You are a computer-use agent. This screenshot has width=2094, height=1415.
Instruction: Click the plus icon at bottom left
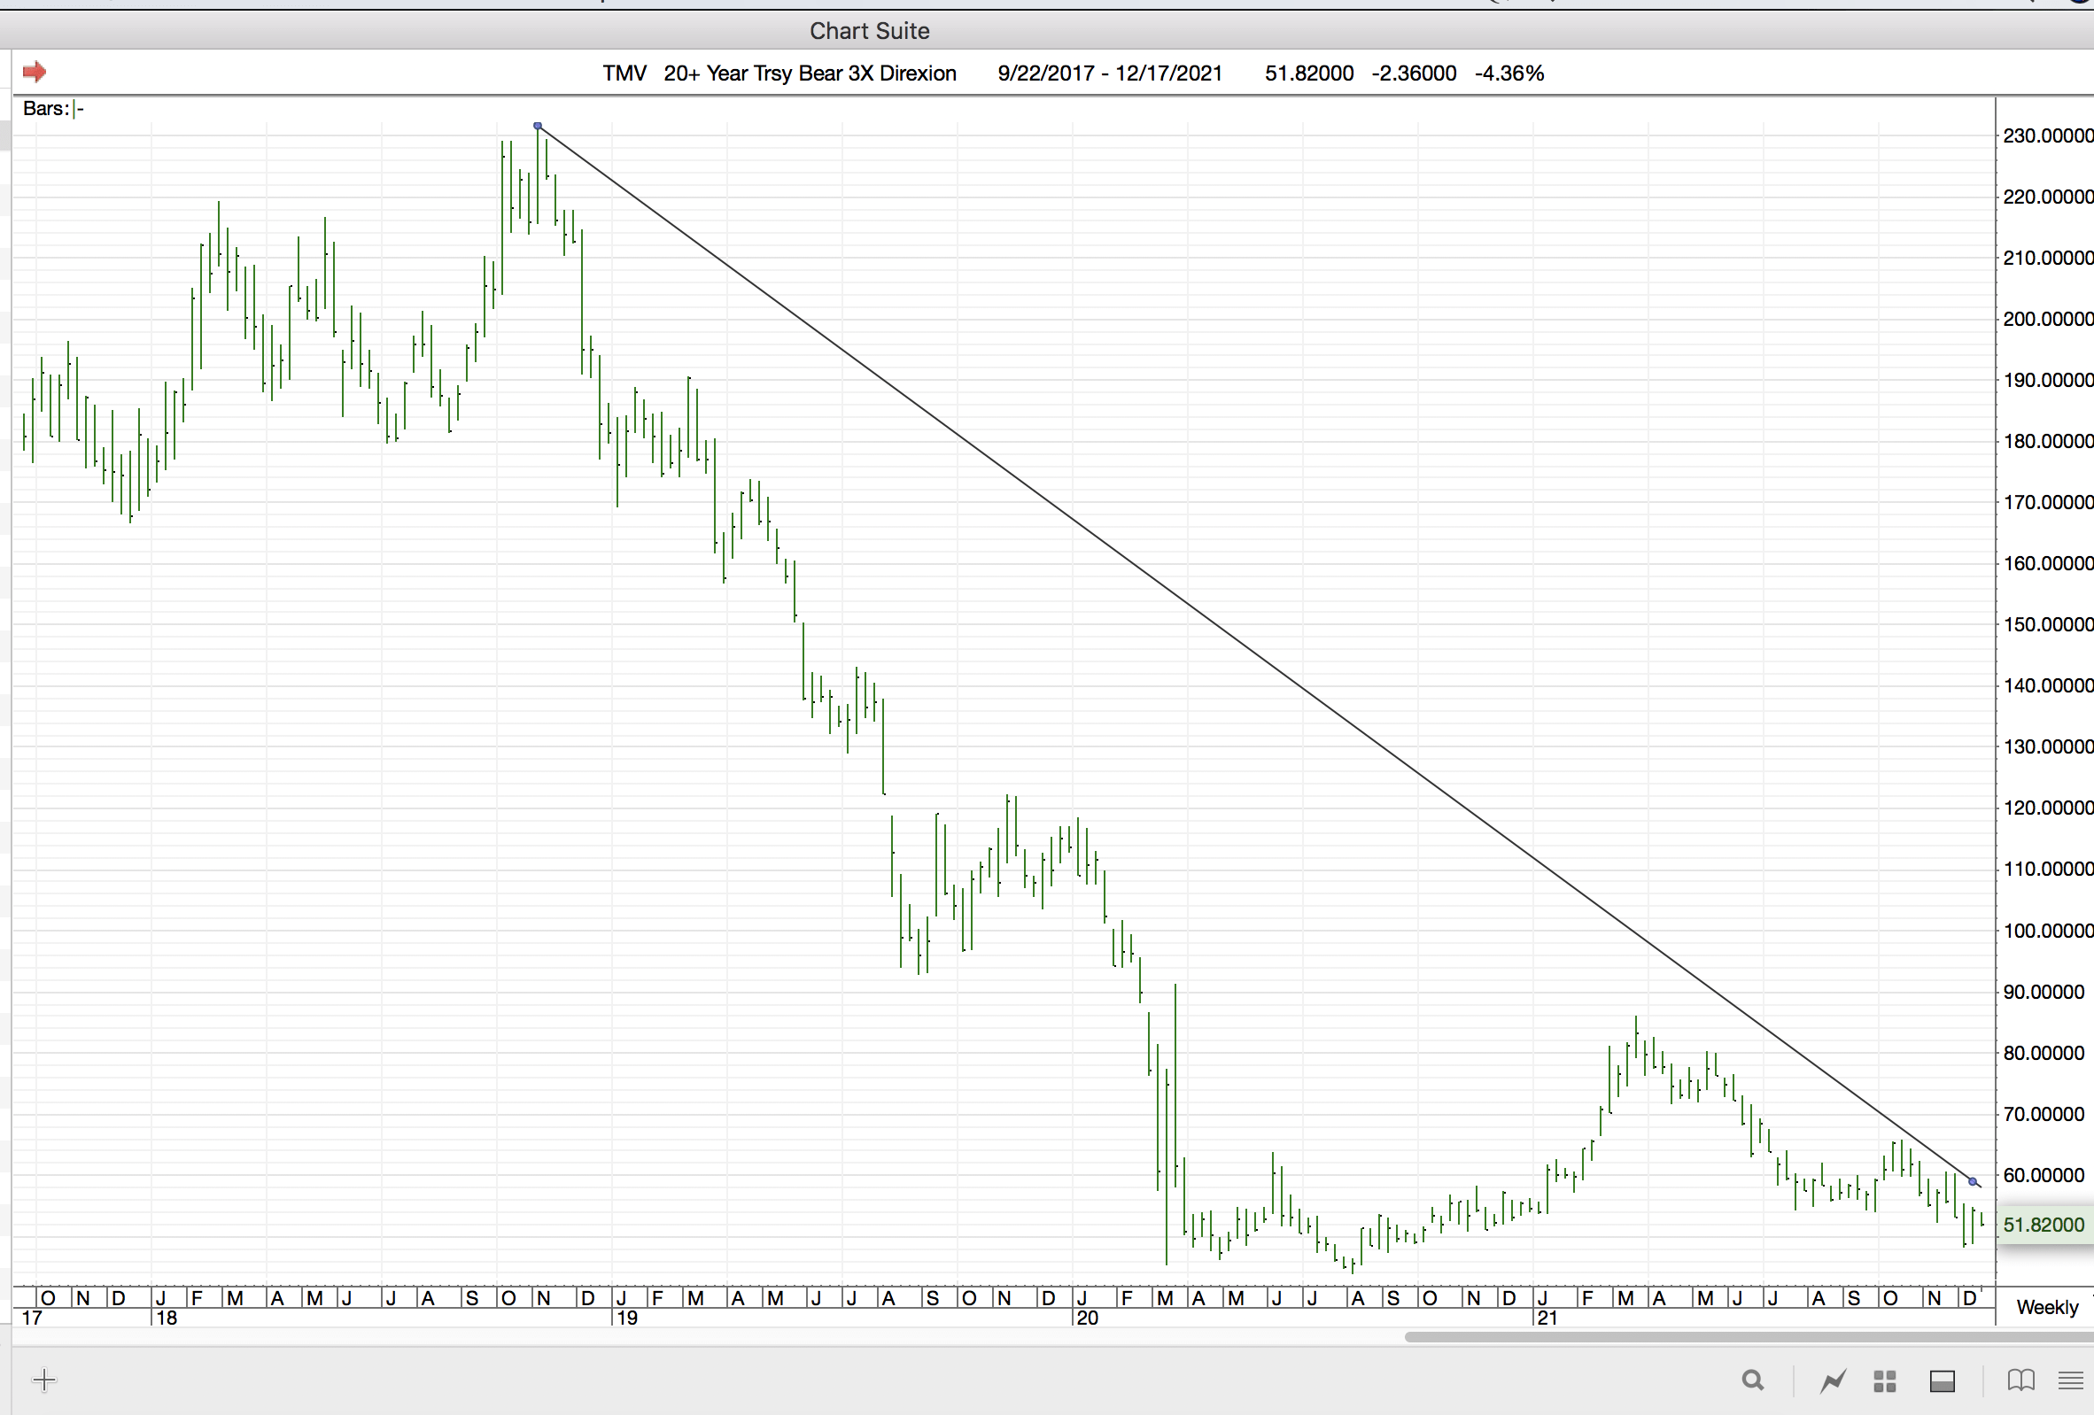(x=44, y=1380)
